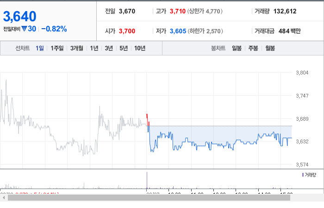Switch chart to 10년 period
Image resolution: width=324 pixels, height=208 pixels.
(x=140, y=48)
